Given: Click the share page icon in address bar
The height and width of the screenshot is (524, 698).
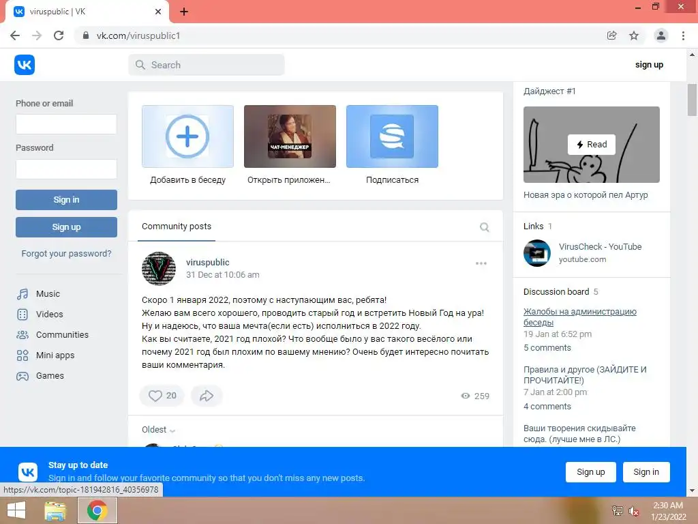Looking at the screenshot, I should pyautogui.click(x=611, y=35).
